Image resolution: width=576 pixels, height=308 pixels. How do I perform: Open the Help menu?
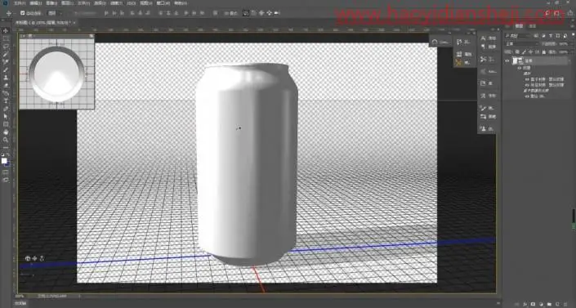[180, 3]
